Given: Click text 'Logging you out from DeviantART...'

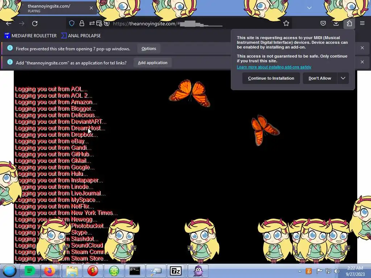Looking at the screenshot, I should [61, 122].
